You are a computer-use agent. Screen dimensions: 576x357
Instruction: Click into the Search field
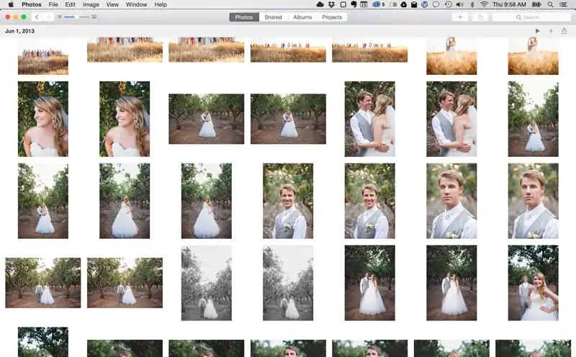pyautogui.click(x=531, y=17)
